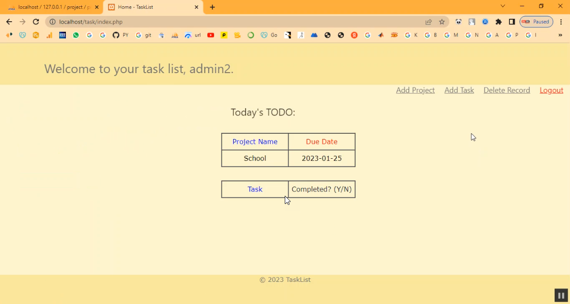
Task: Close the Home - TaskList tab
Action: tap(197, 7)
